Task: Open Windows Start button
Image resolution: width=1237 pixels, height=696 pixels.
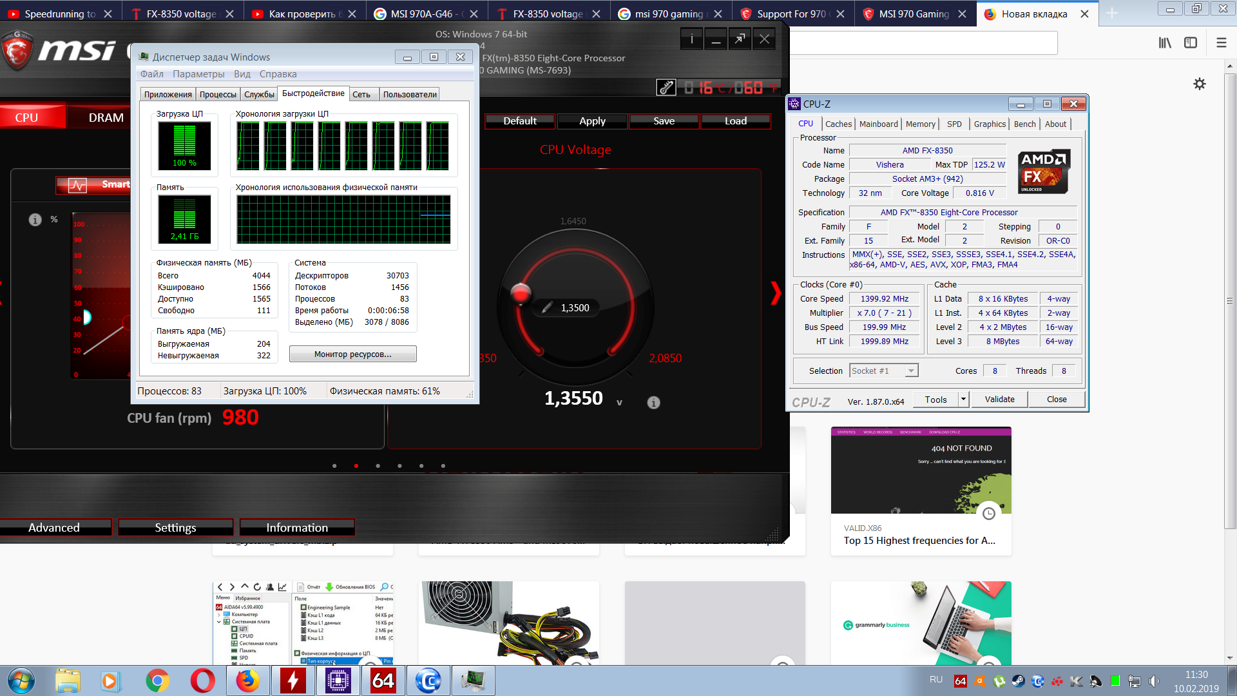Action: point(22,681)
